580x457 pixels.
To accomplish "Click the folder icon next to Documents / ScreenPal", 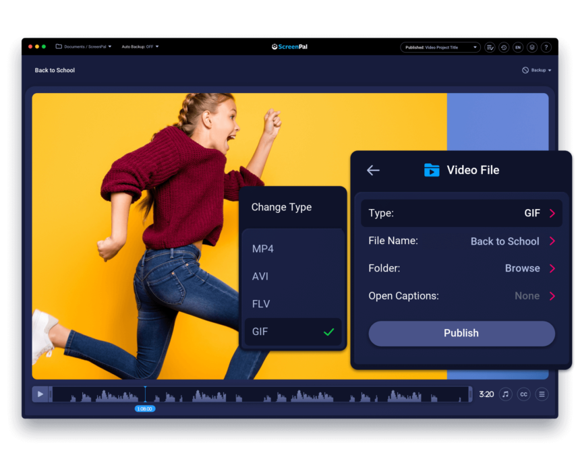I will pyautogui.click(x=59, y=47).
